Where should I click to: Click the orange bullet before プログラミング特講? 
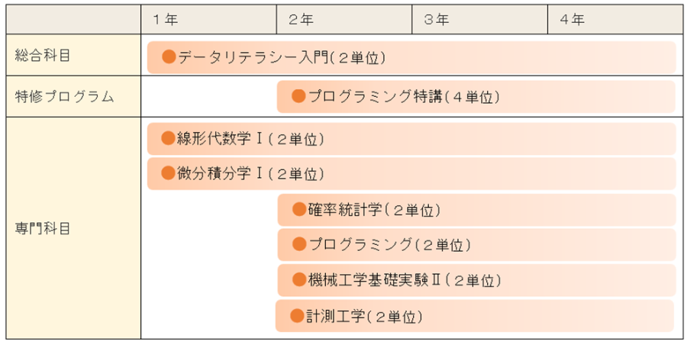298,96
